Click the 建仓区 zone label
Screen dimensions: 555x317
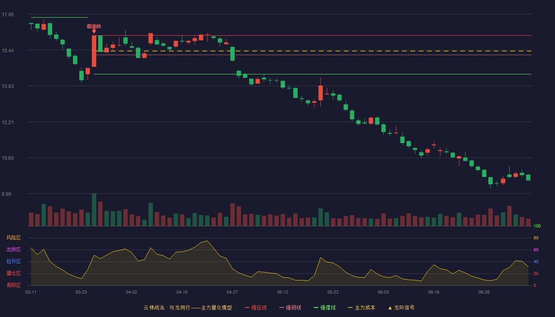[13, 273]
